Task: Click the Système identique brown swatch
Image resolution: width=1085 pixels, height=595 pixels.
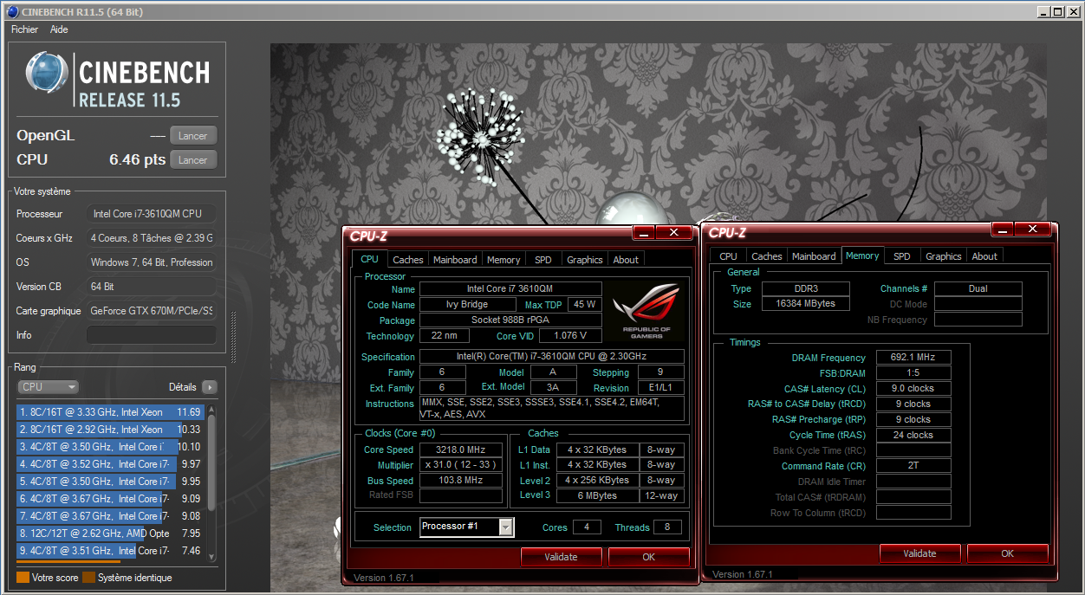Action: tap(89, 578)
